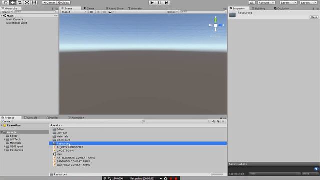Switch to the Lighting tab
The image size is (320, 180).
(x=258, y=8)
